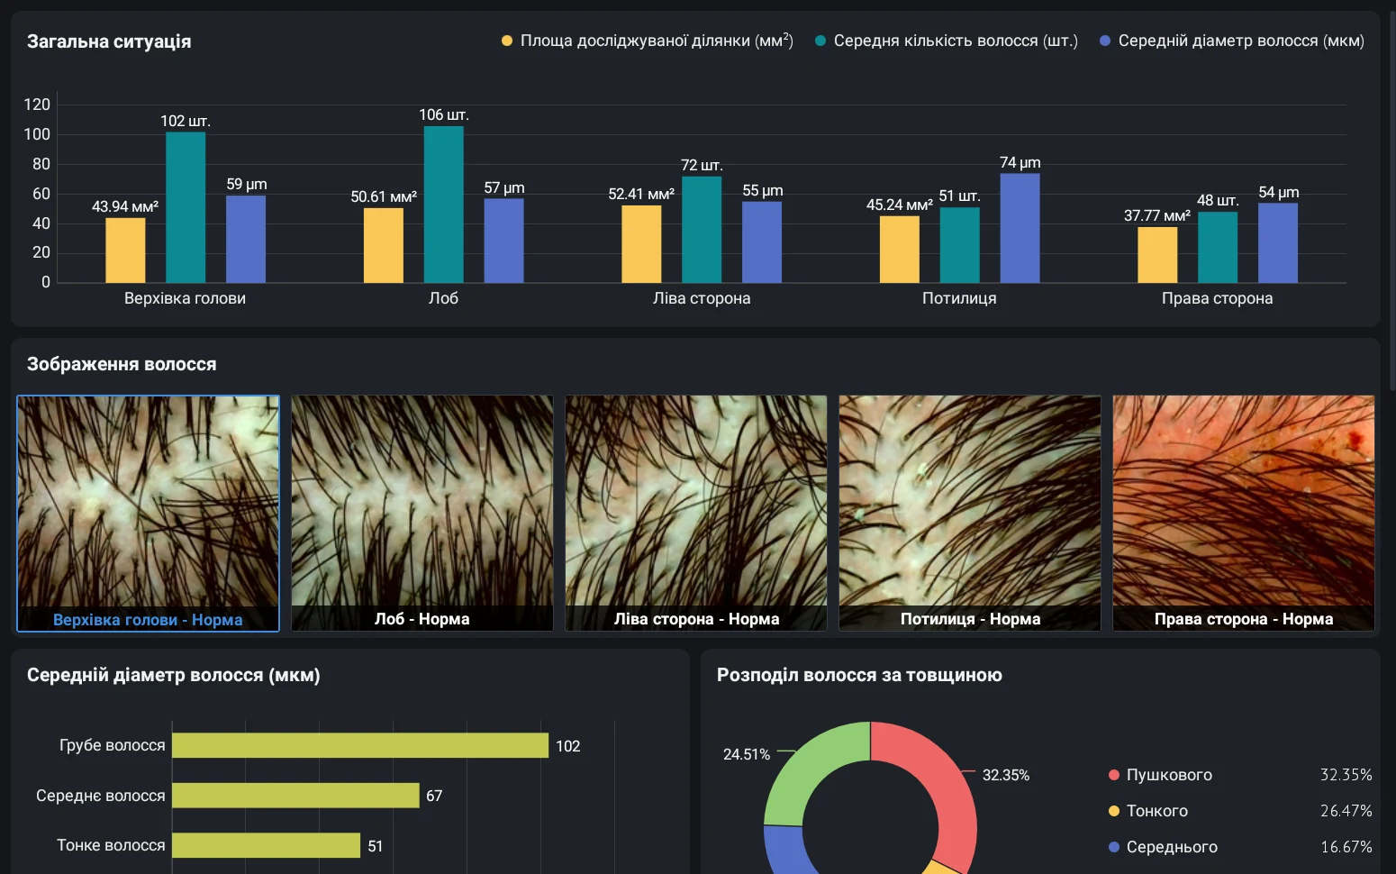Click the 48 шт. value label above Права сторона
This screenshot has width=1396, height=874.
(1218, 200)
